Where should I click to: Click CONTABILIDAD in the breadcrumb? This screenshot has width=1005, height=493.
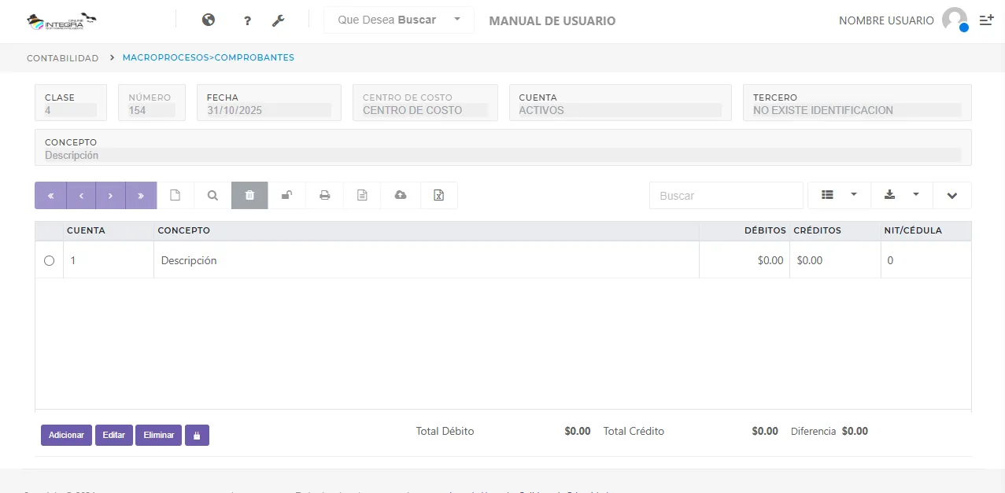[62, 57]
